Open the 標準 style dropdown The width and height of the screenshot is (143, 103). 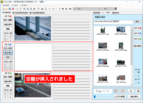[x=108, y=9]
